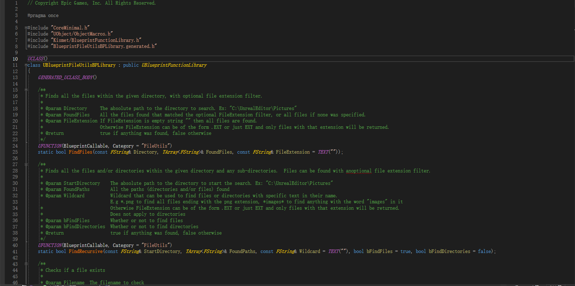This screenshot has height=286, width=575.
Task: Click the misspelled word 'anoptional' with squiggle
Action: (x=359, y=171)
